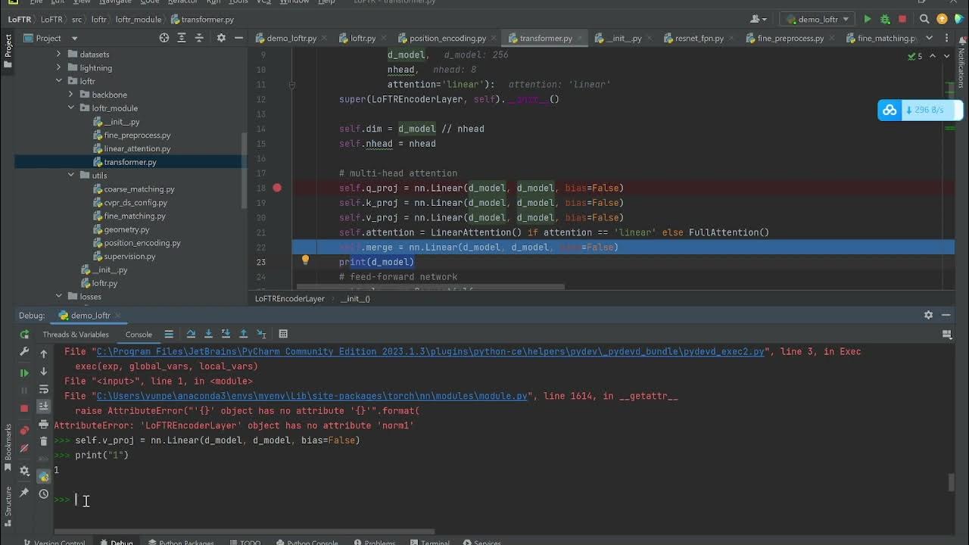This screenshot has width=969, height=545.
Task: Click in the console input prompt
Action: tap(500, 500)
